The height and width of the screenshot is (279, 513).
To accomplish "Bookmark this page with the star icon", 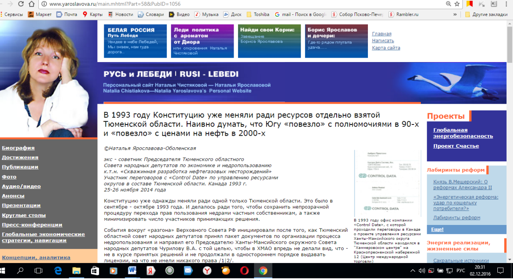I will click(457, 4).
